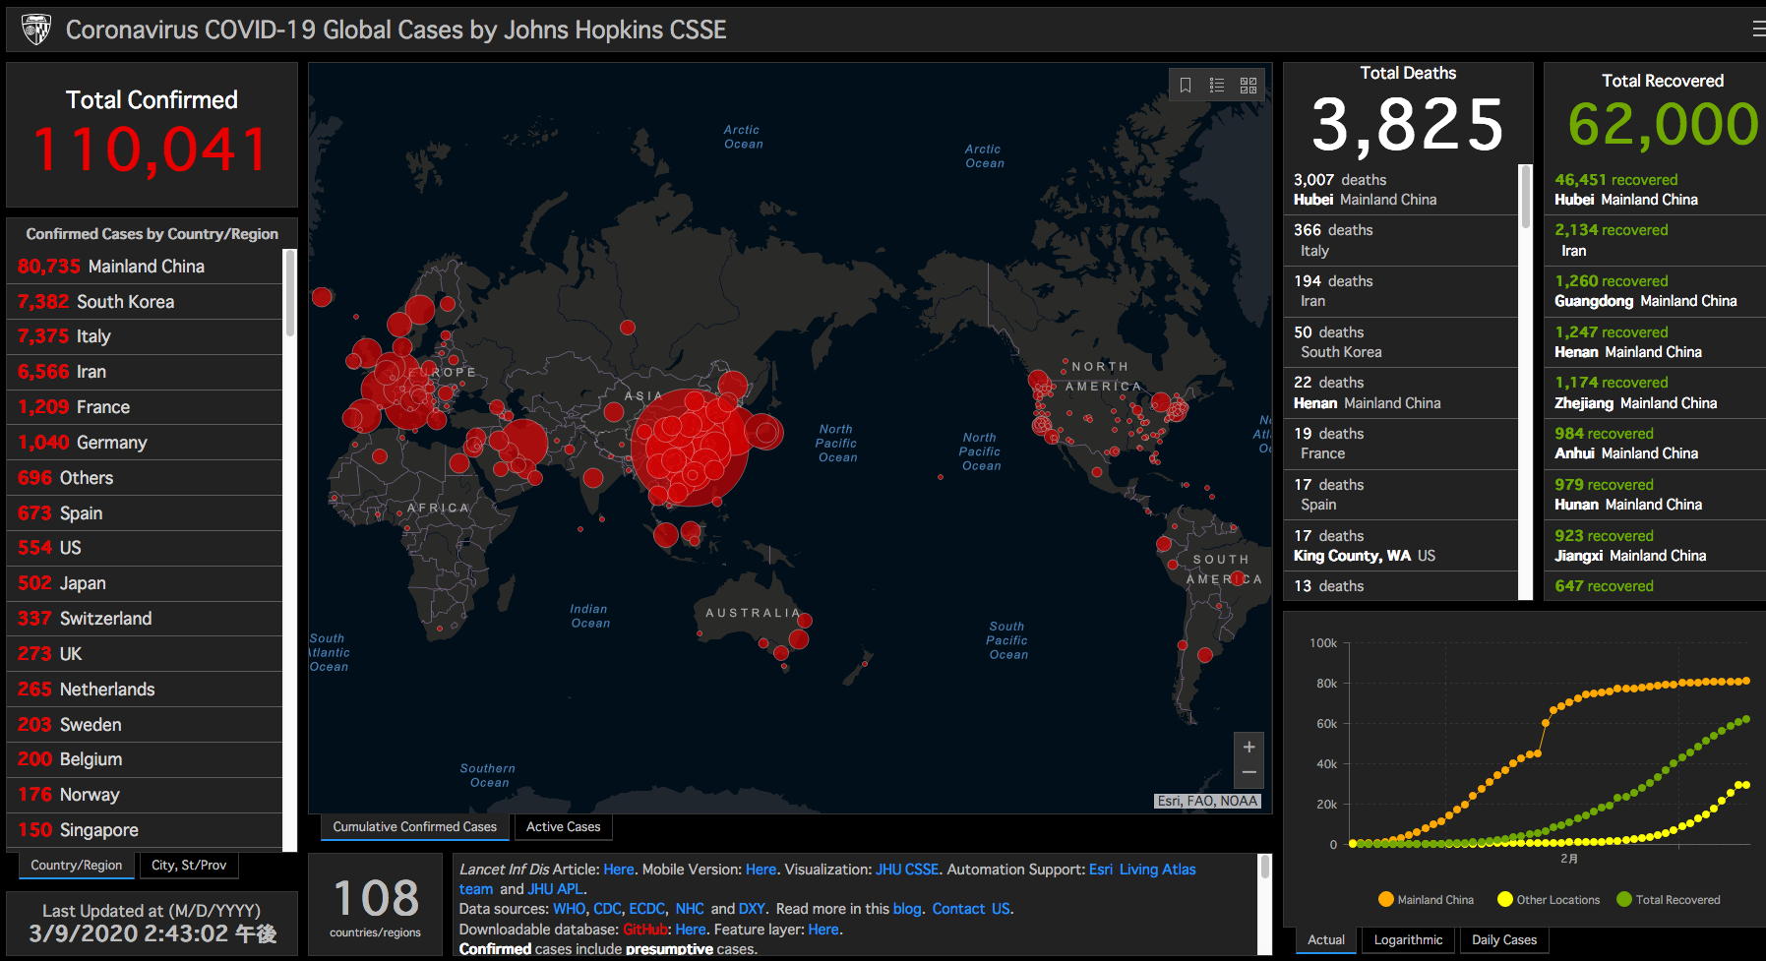1766x961 pixels.
Task: Select the 1,260 recovered Guangdong row
Action: (1655, 291)
